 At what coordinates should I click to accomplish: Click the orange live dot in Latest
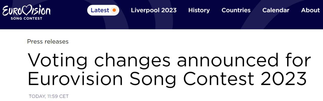pos(114,10)
